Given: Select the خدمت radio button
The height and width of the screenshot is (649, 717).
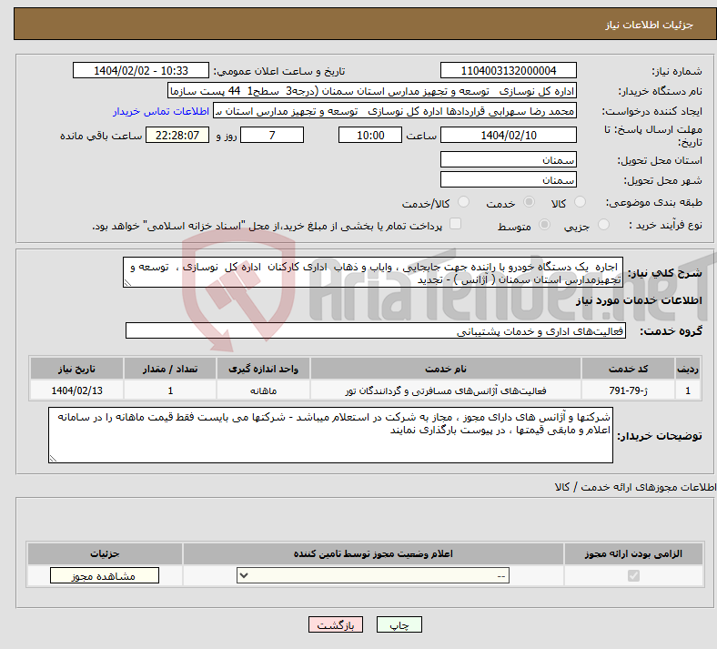Looking at the screenshot, I should click(x=529, y=202).
